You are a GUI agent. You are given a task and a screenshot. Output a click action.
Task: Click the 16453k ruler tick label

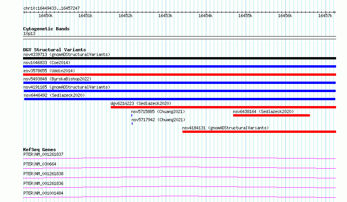coord(165,16)
